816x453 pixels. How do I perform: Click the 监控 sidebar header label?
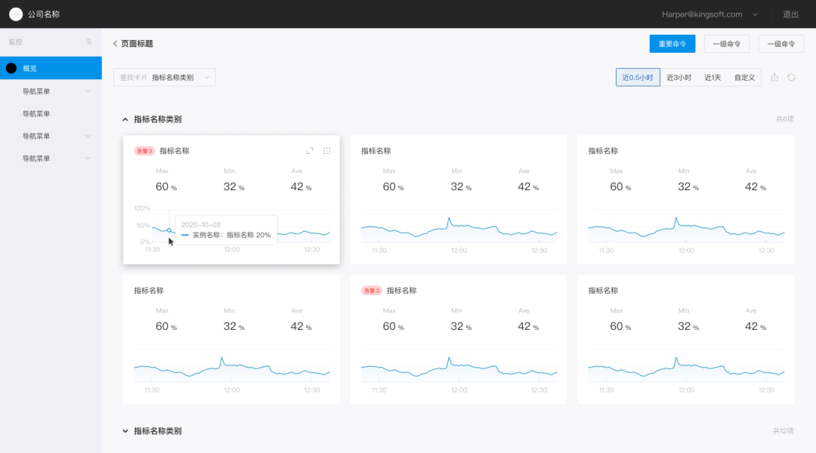pyautogui.click(x=15, y=42)
